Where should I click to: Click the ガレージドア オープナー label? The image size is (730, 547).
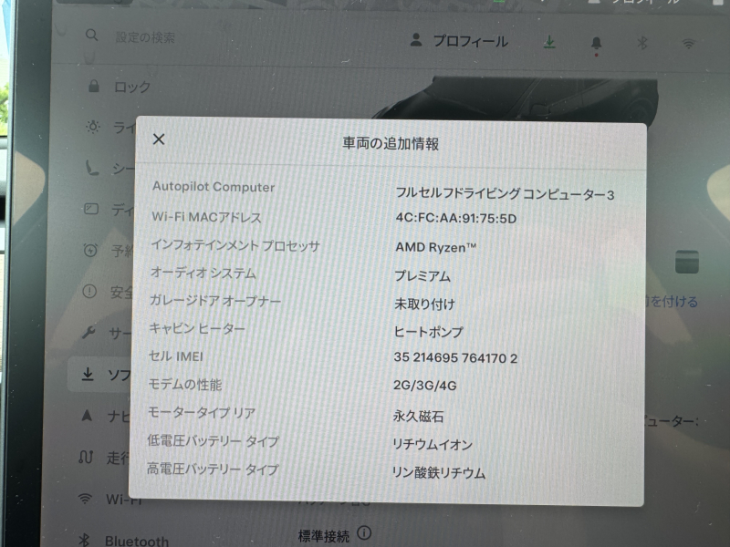point(215,301)
